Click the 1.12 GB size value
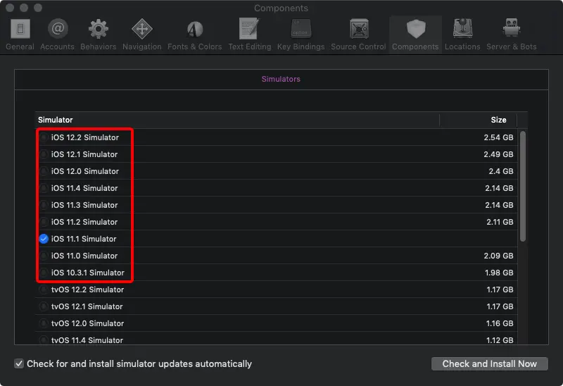563x386 pixels. pyautogui.click(x=500, y=340)
